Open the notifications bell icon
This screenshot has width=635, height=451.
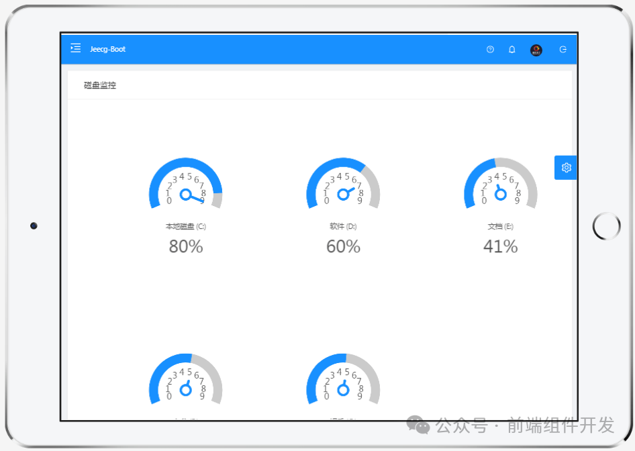511,49
